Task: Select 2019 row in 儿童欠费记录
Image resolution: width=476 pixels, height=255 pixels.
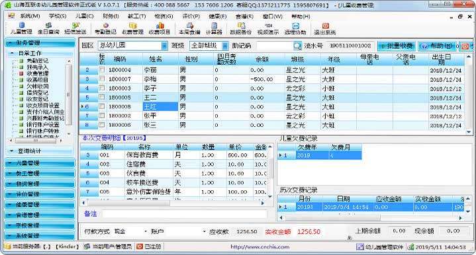Action: tap(320, 155)
